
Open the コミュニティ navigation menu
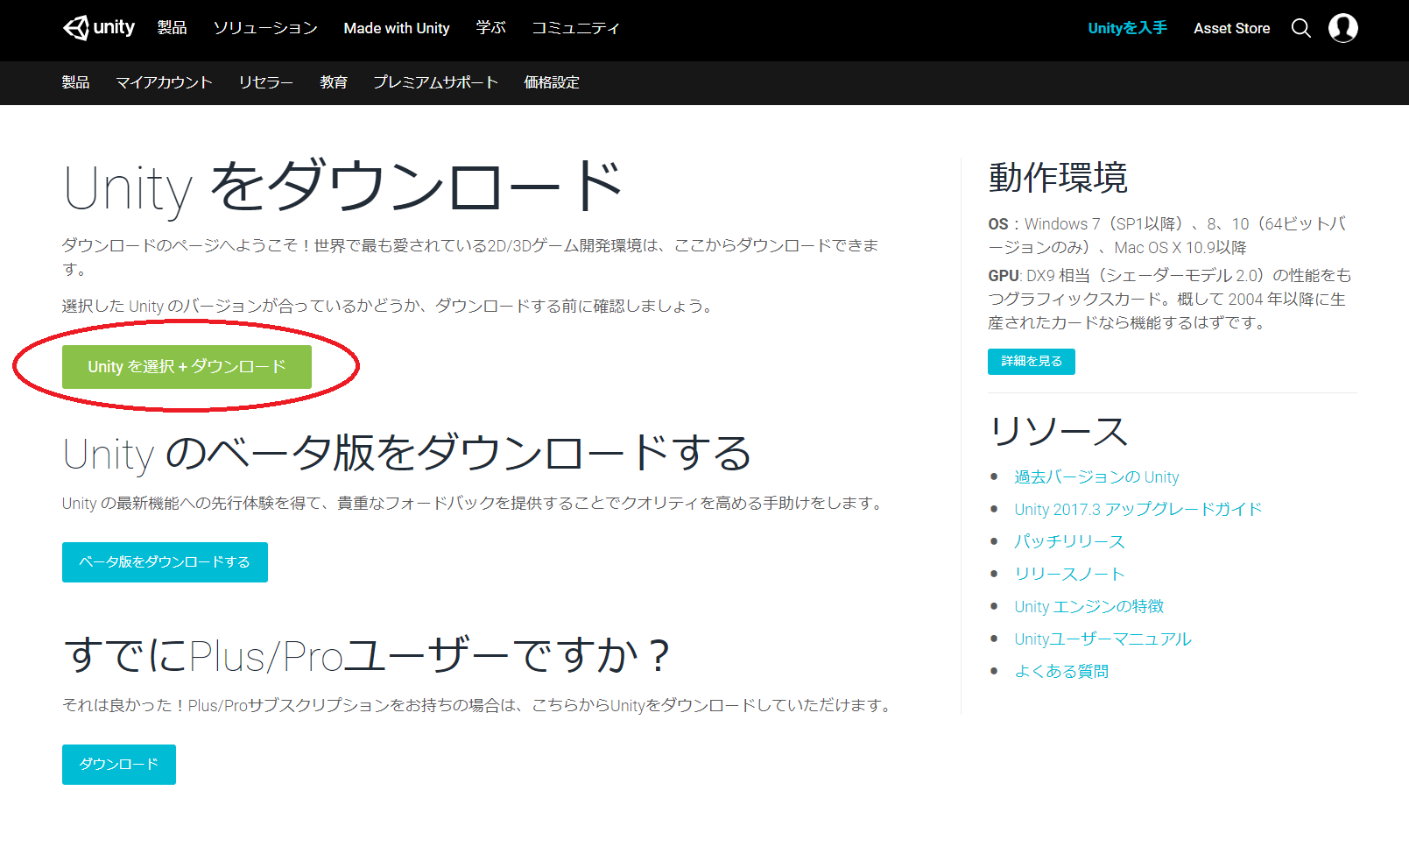[575, 28]
